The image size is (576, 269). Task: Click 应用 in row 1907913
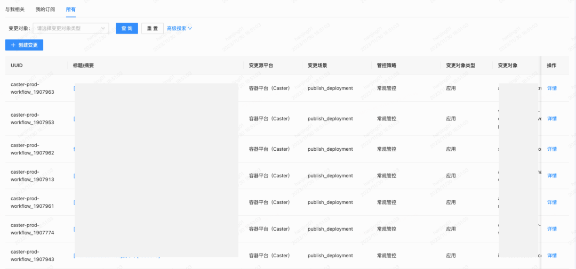click(x=451, y=176)
